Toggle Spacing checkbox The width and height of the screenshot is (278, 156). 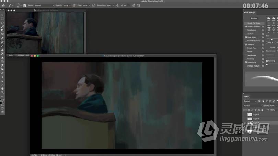click(x=267, y=61)
